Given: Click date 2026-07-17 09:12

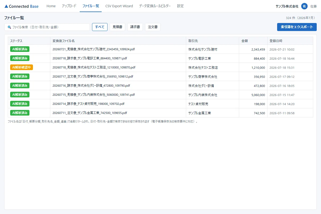Looking at the screenshot, I should coord(282,77).
